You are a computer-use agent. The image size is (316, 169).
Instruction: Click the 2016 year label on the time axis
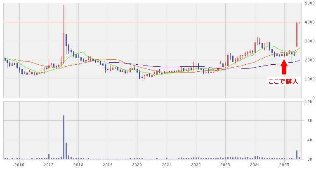(x=19, y=165)
